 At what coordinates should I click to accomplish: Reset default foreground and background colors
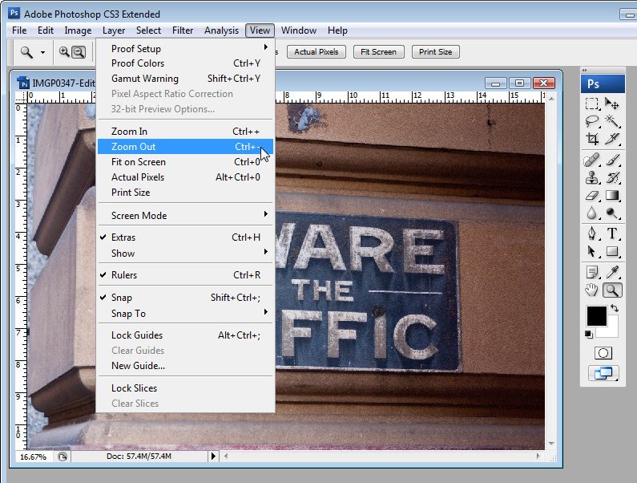(589, 335)
